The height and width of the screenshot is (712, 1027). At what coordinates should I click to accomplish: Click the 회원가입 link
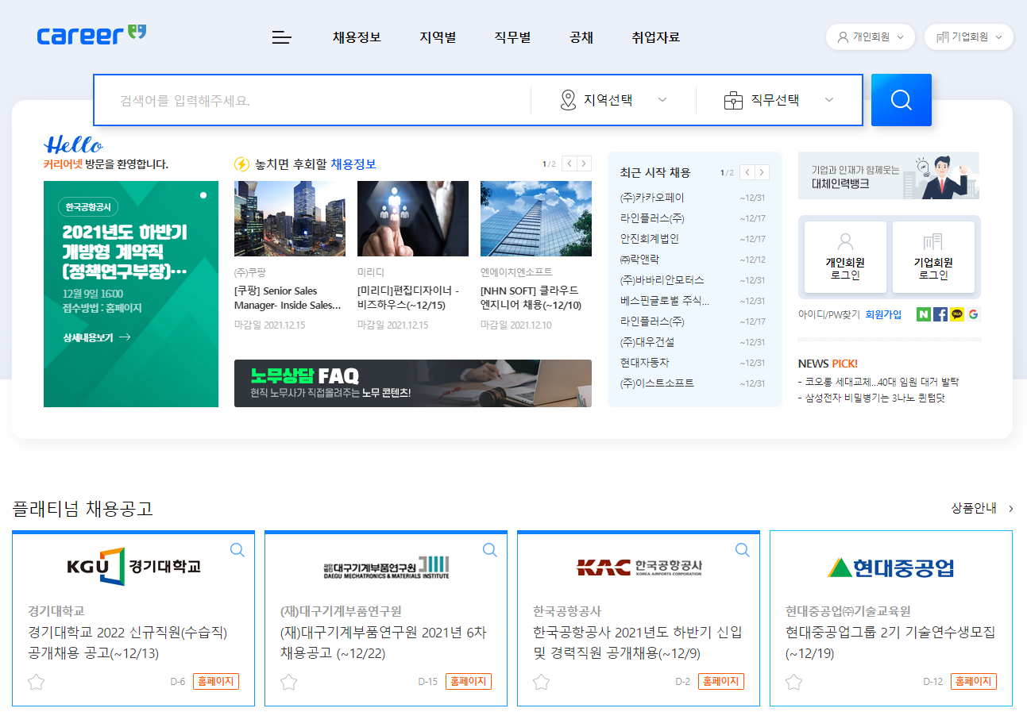[x=883, y=314]
